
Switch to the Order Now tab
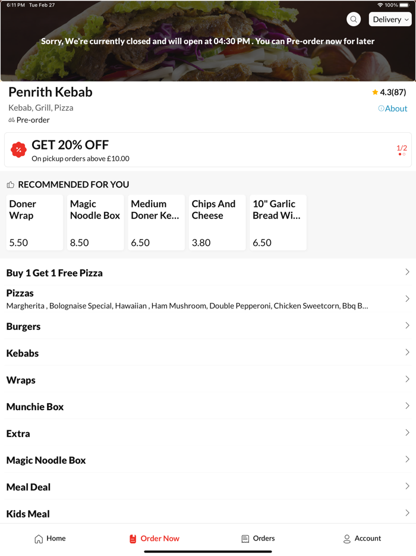pos(155,539)
